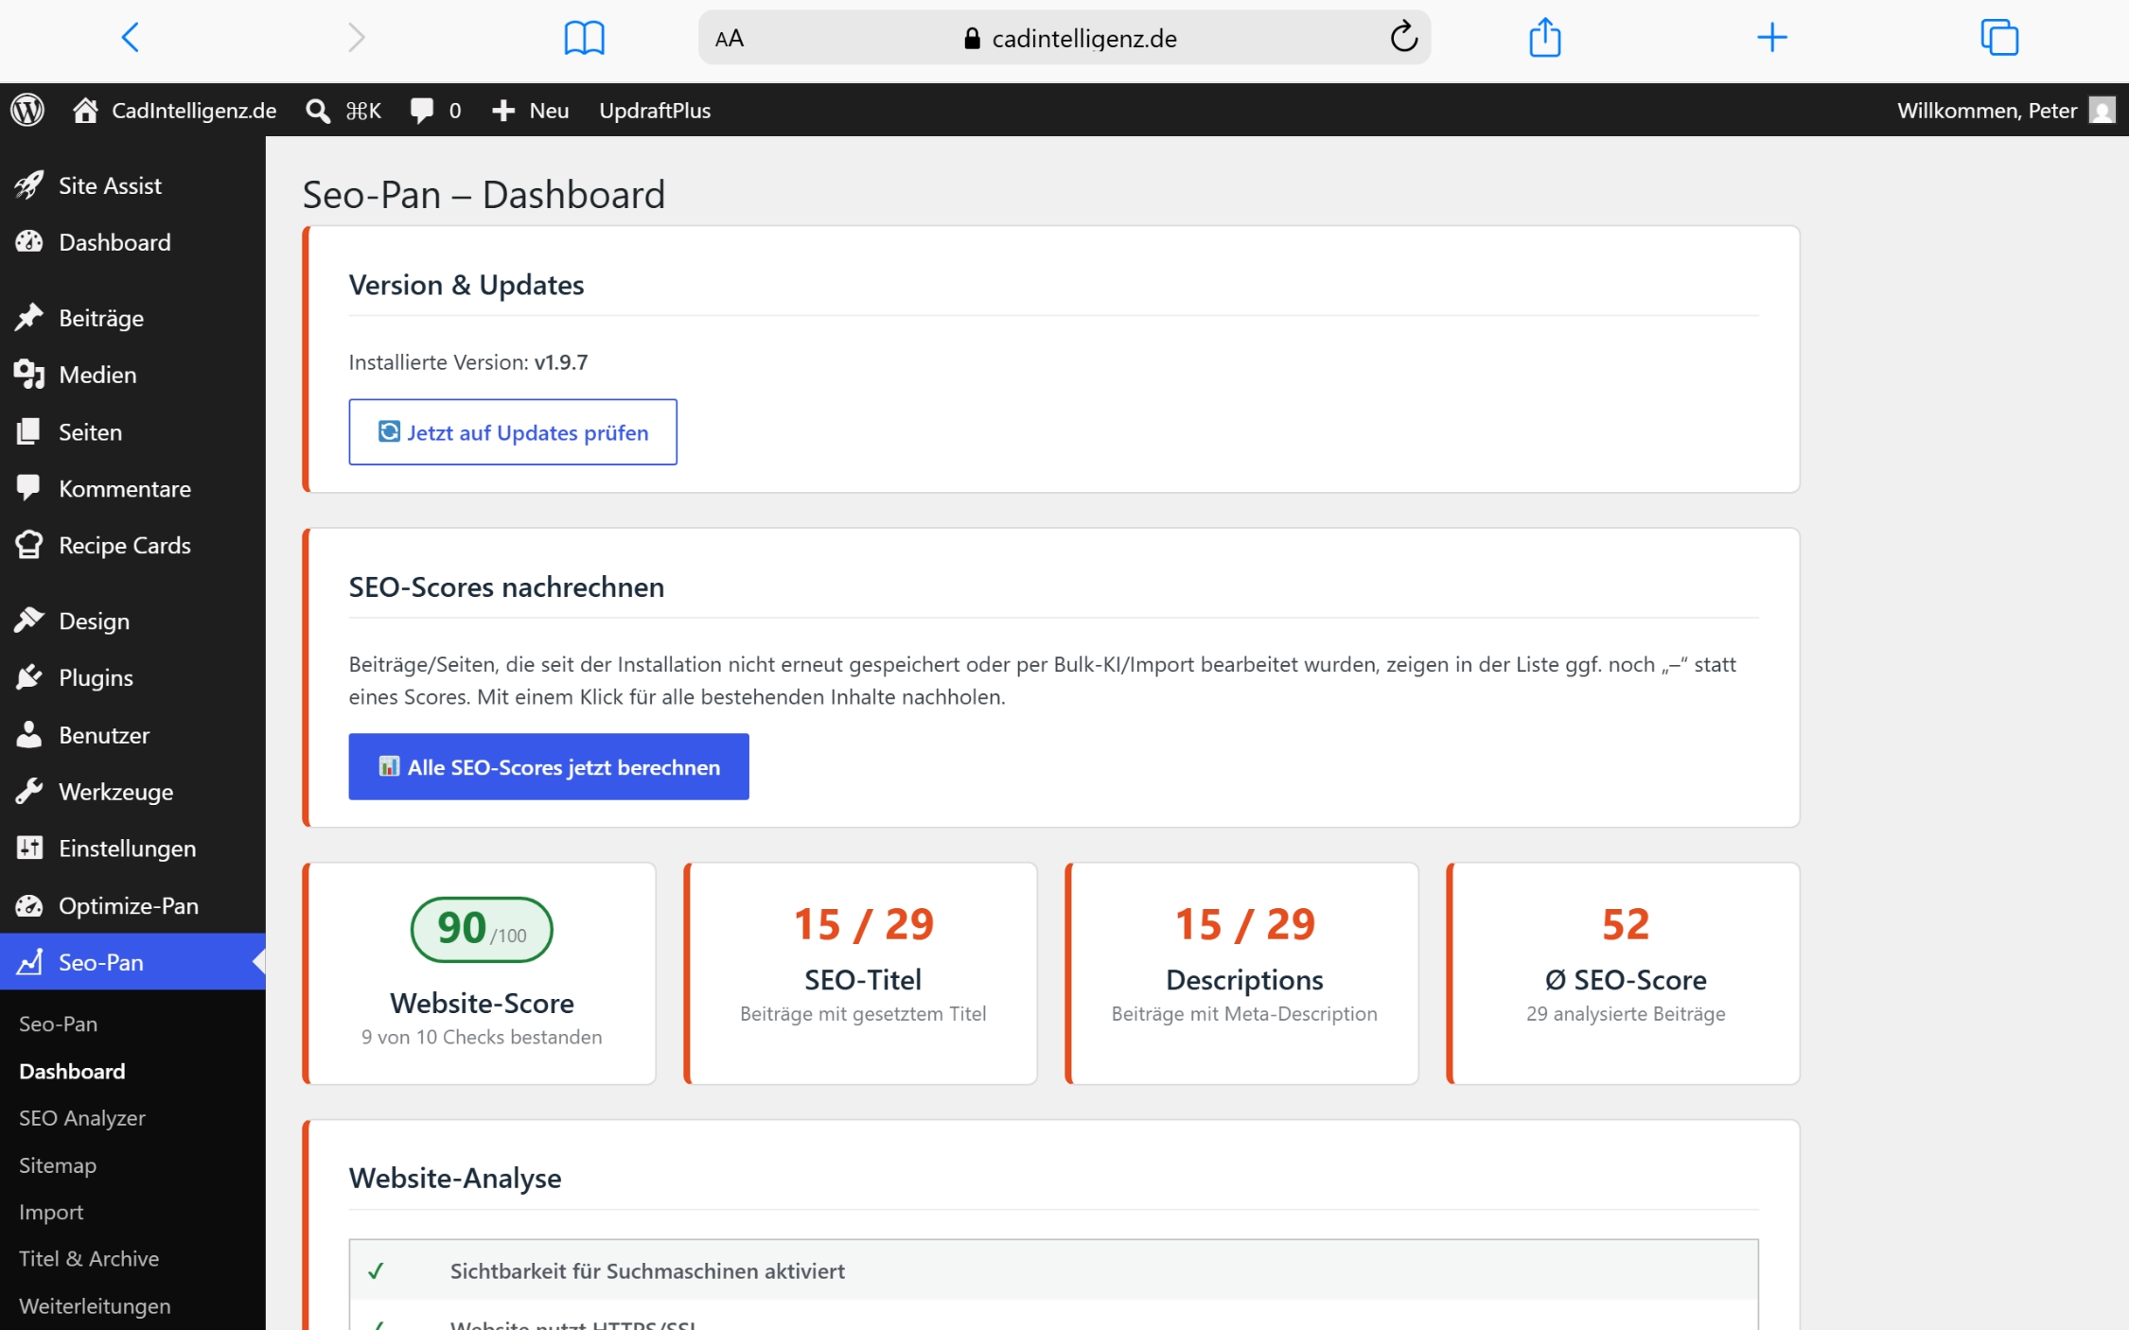2129x1330 pixels.
Task: Click 'Installierte Version: v1.9.7' text
Action: point(468,362)
